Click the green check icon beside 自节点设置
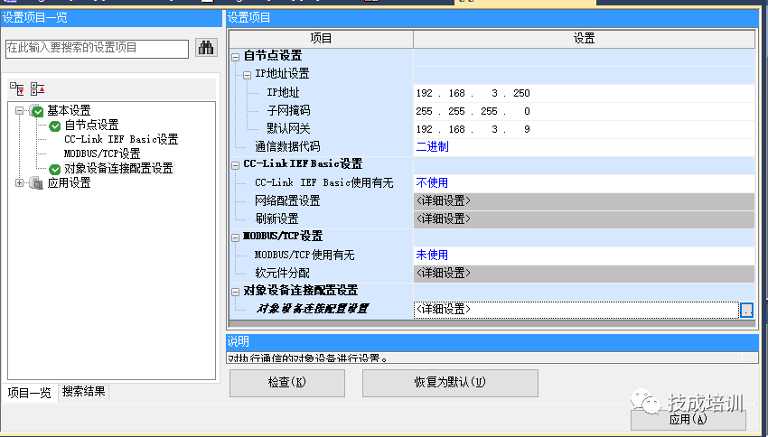 (x=55, y=126)
